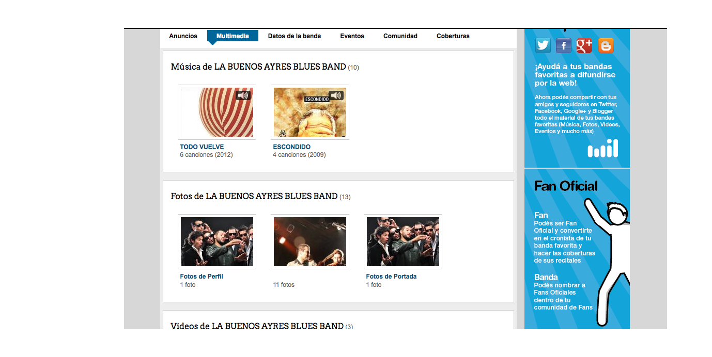Share via Blogger icon
Screen dimensions: 712x357
coord(606,45)
